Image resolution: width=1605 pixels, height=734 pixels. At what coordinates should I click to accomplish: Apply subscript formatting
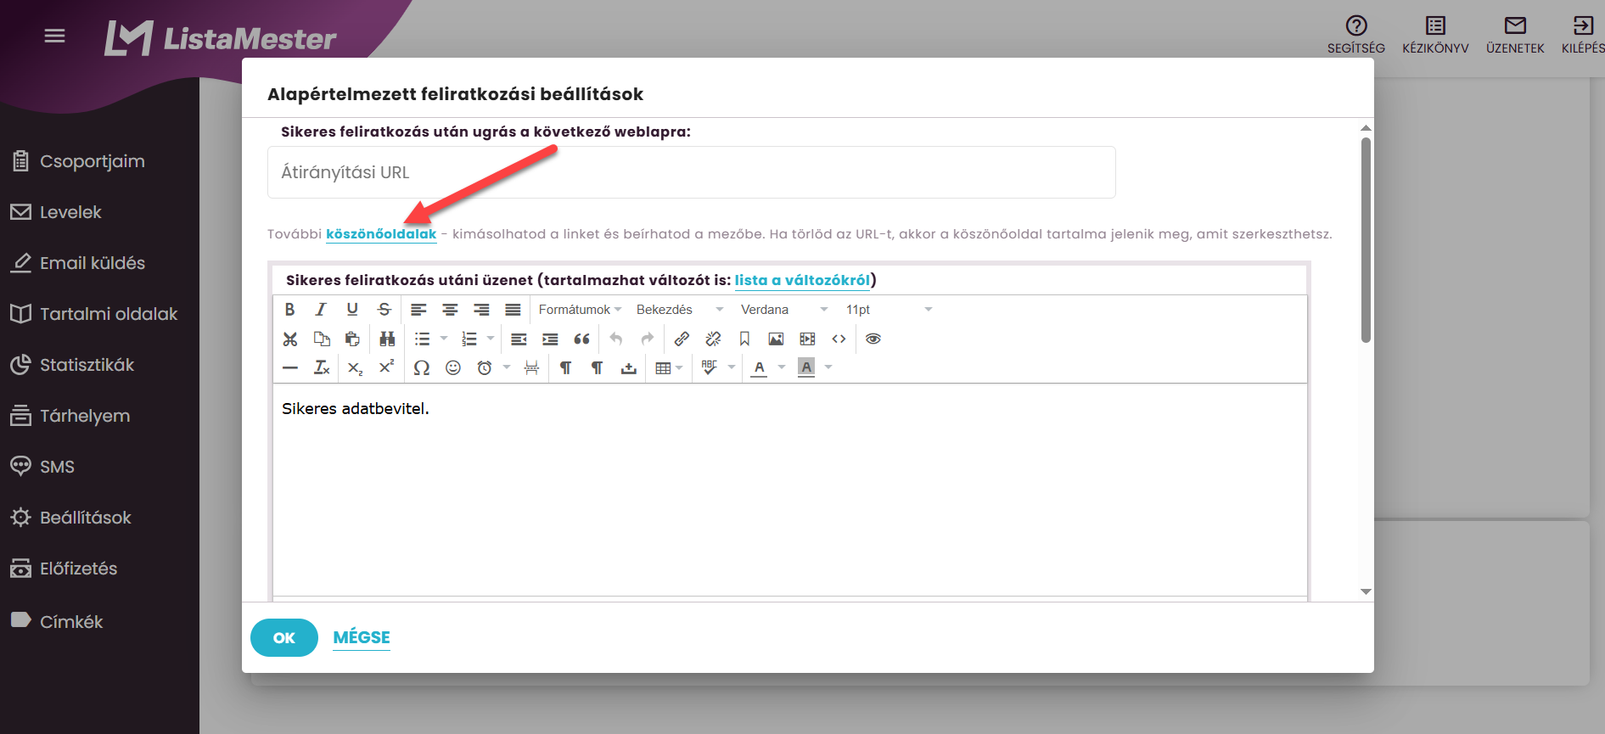click(356, 367)
